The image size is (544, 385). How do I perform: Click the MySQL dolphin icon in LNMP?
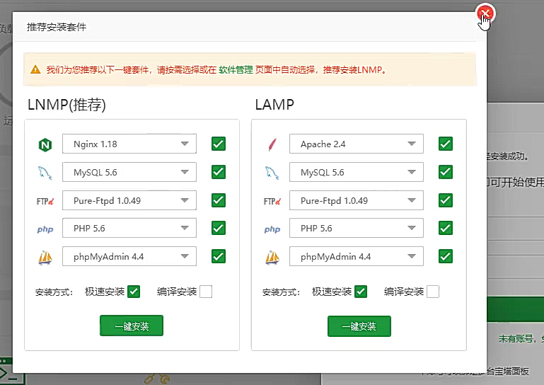coord(45,173)
